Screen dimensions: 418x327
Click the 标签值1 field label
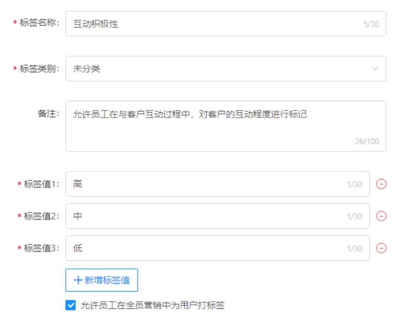coord(40,184)
